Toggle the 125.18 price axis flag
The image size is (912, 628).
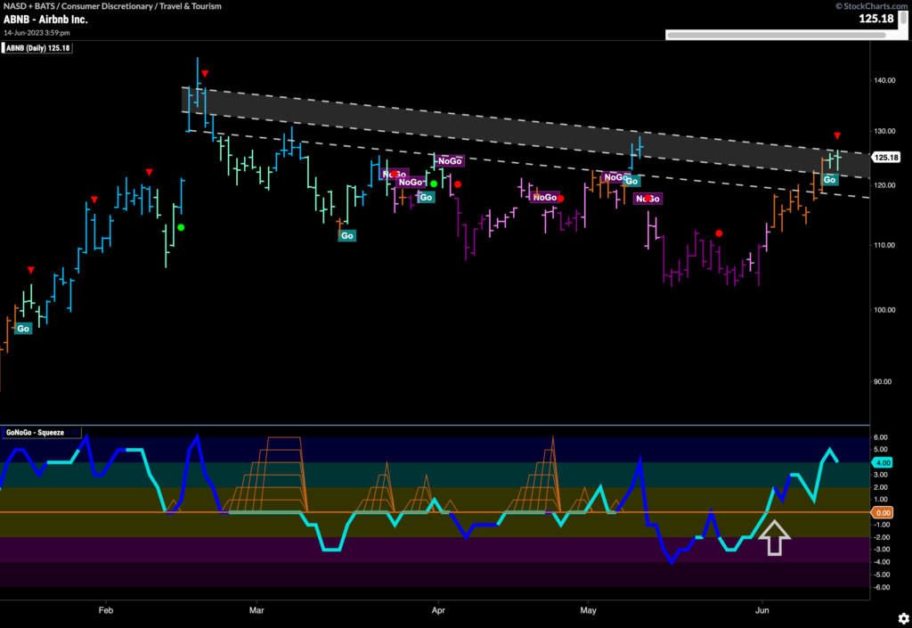click(x=887, y=156)
